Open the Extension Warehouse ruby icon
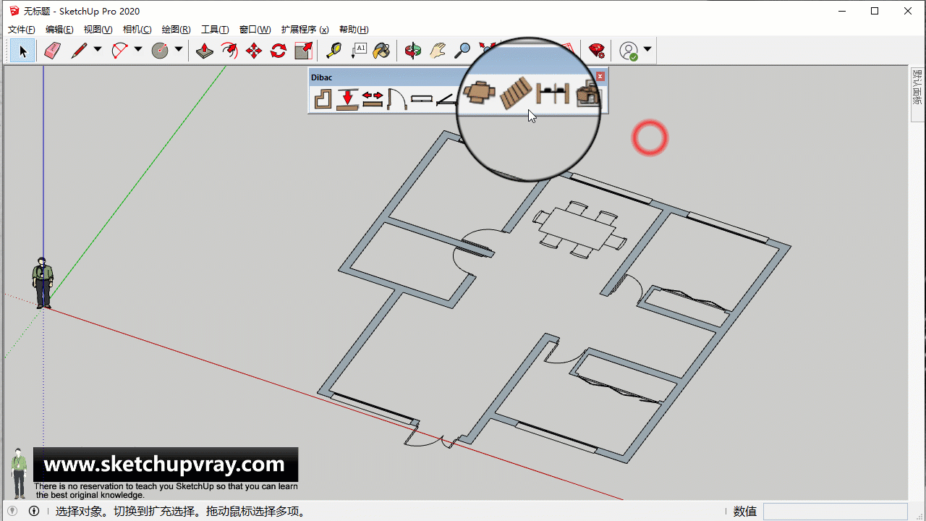Image resolution: width=926 pixels, height=521 pixels. click(596, 51)
